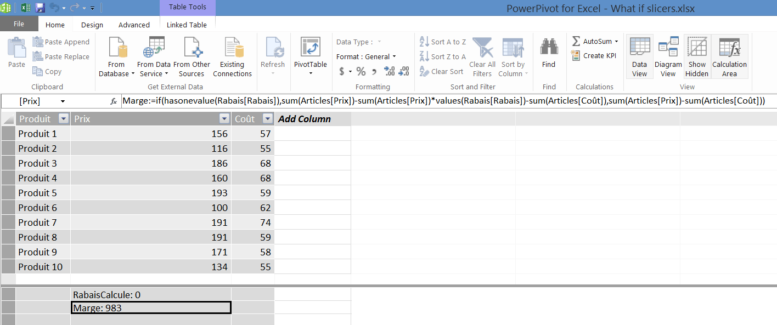Click the Save icon in title bar

(40, 8)
